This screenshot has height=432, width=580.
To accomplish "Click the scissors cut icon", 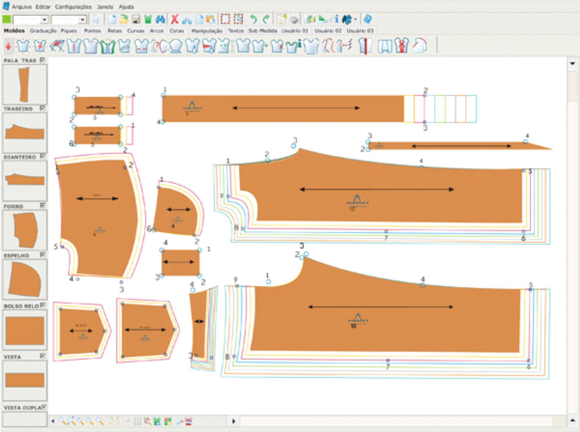I will click(186, 20).
